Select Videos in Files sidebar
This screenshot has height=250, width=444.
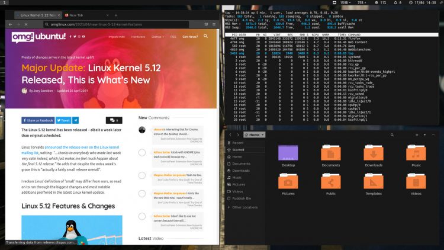[x=245, y=191]
